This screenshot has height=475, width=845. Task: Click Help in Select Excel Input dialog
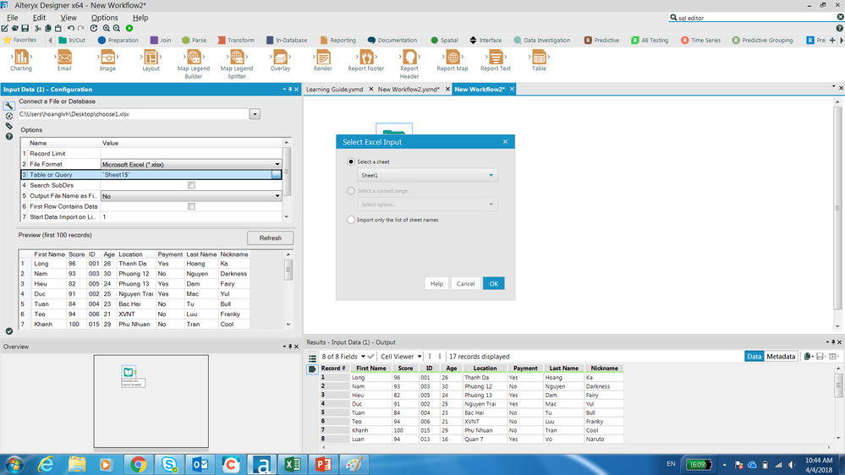coord(436,284)
